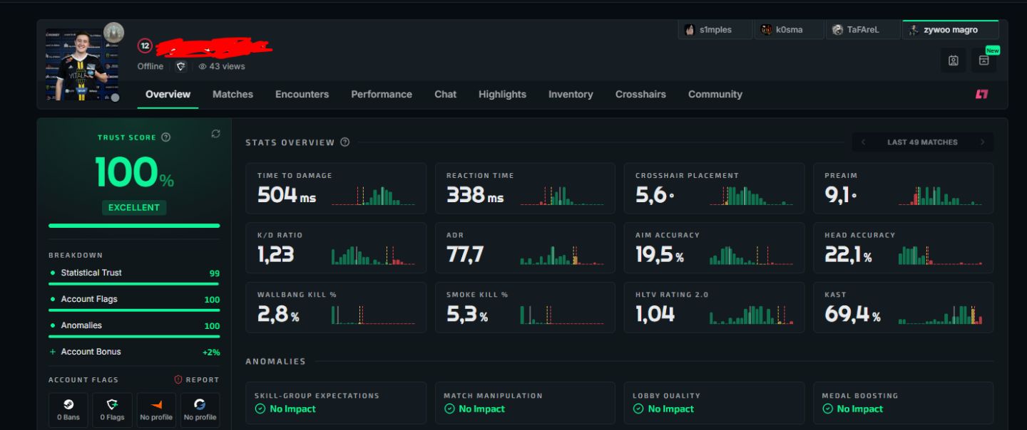Open the Aim Accuracy stat card
1027x430 pixels.
[x=715, y=248]
